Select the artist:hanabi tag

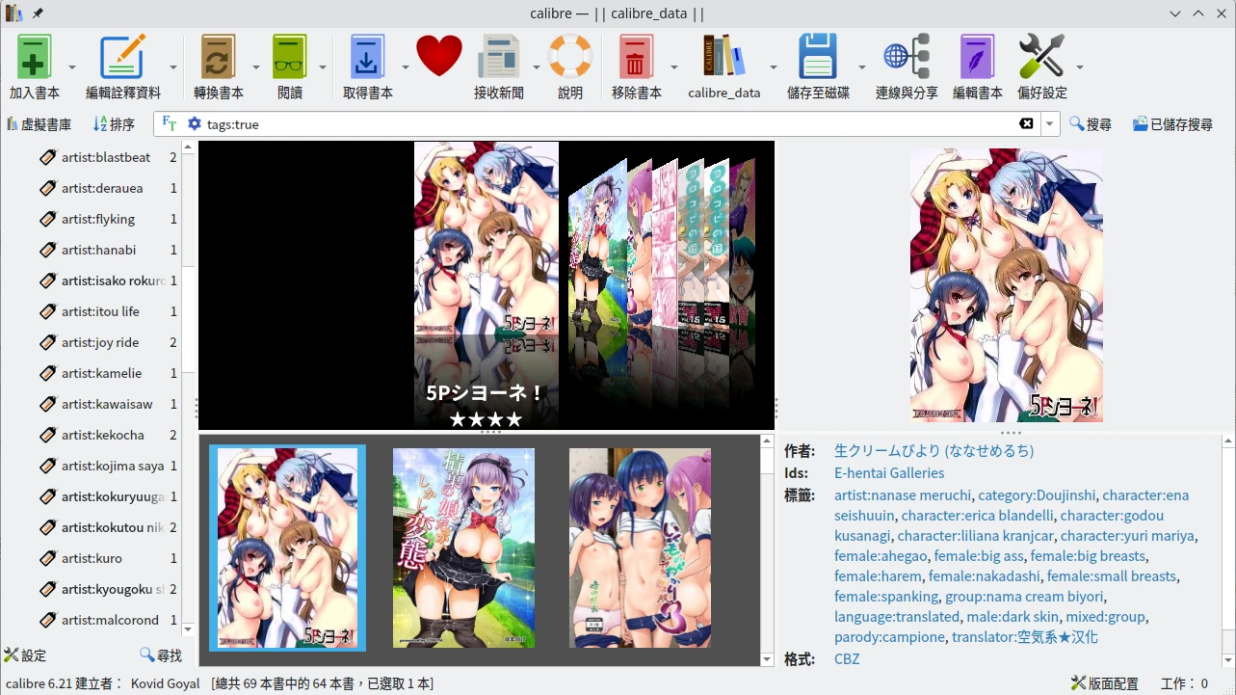[x=98, y=250]
